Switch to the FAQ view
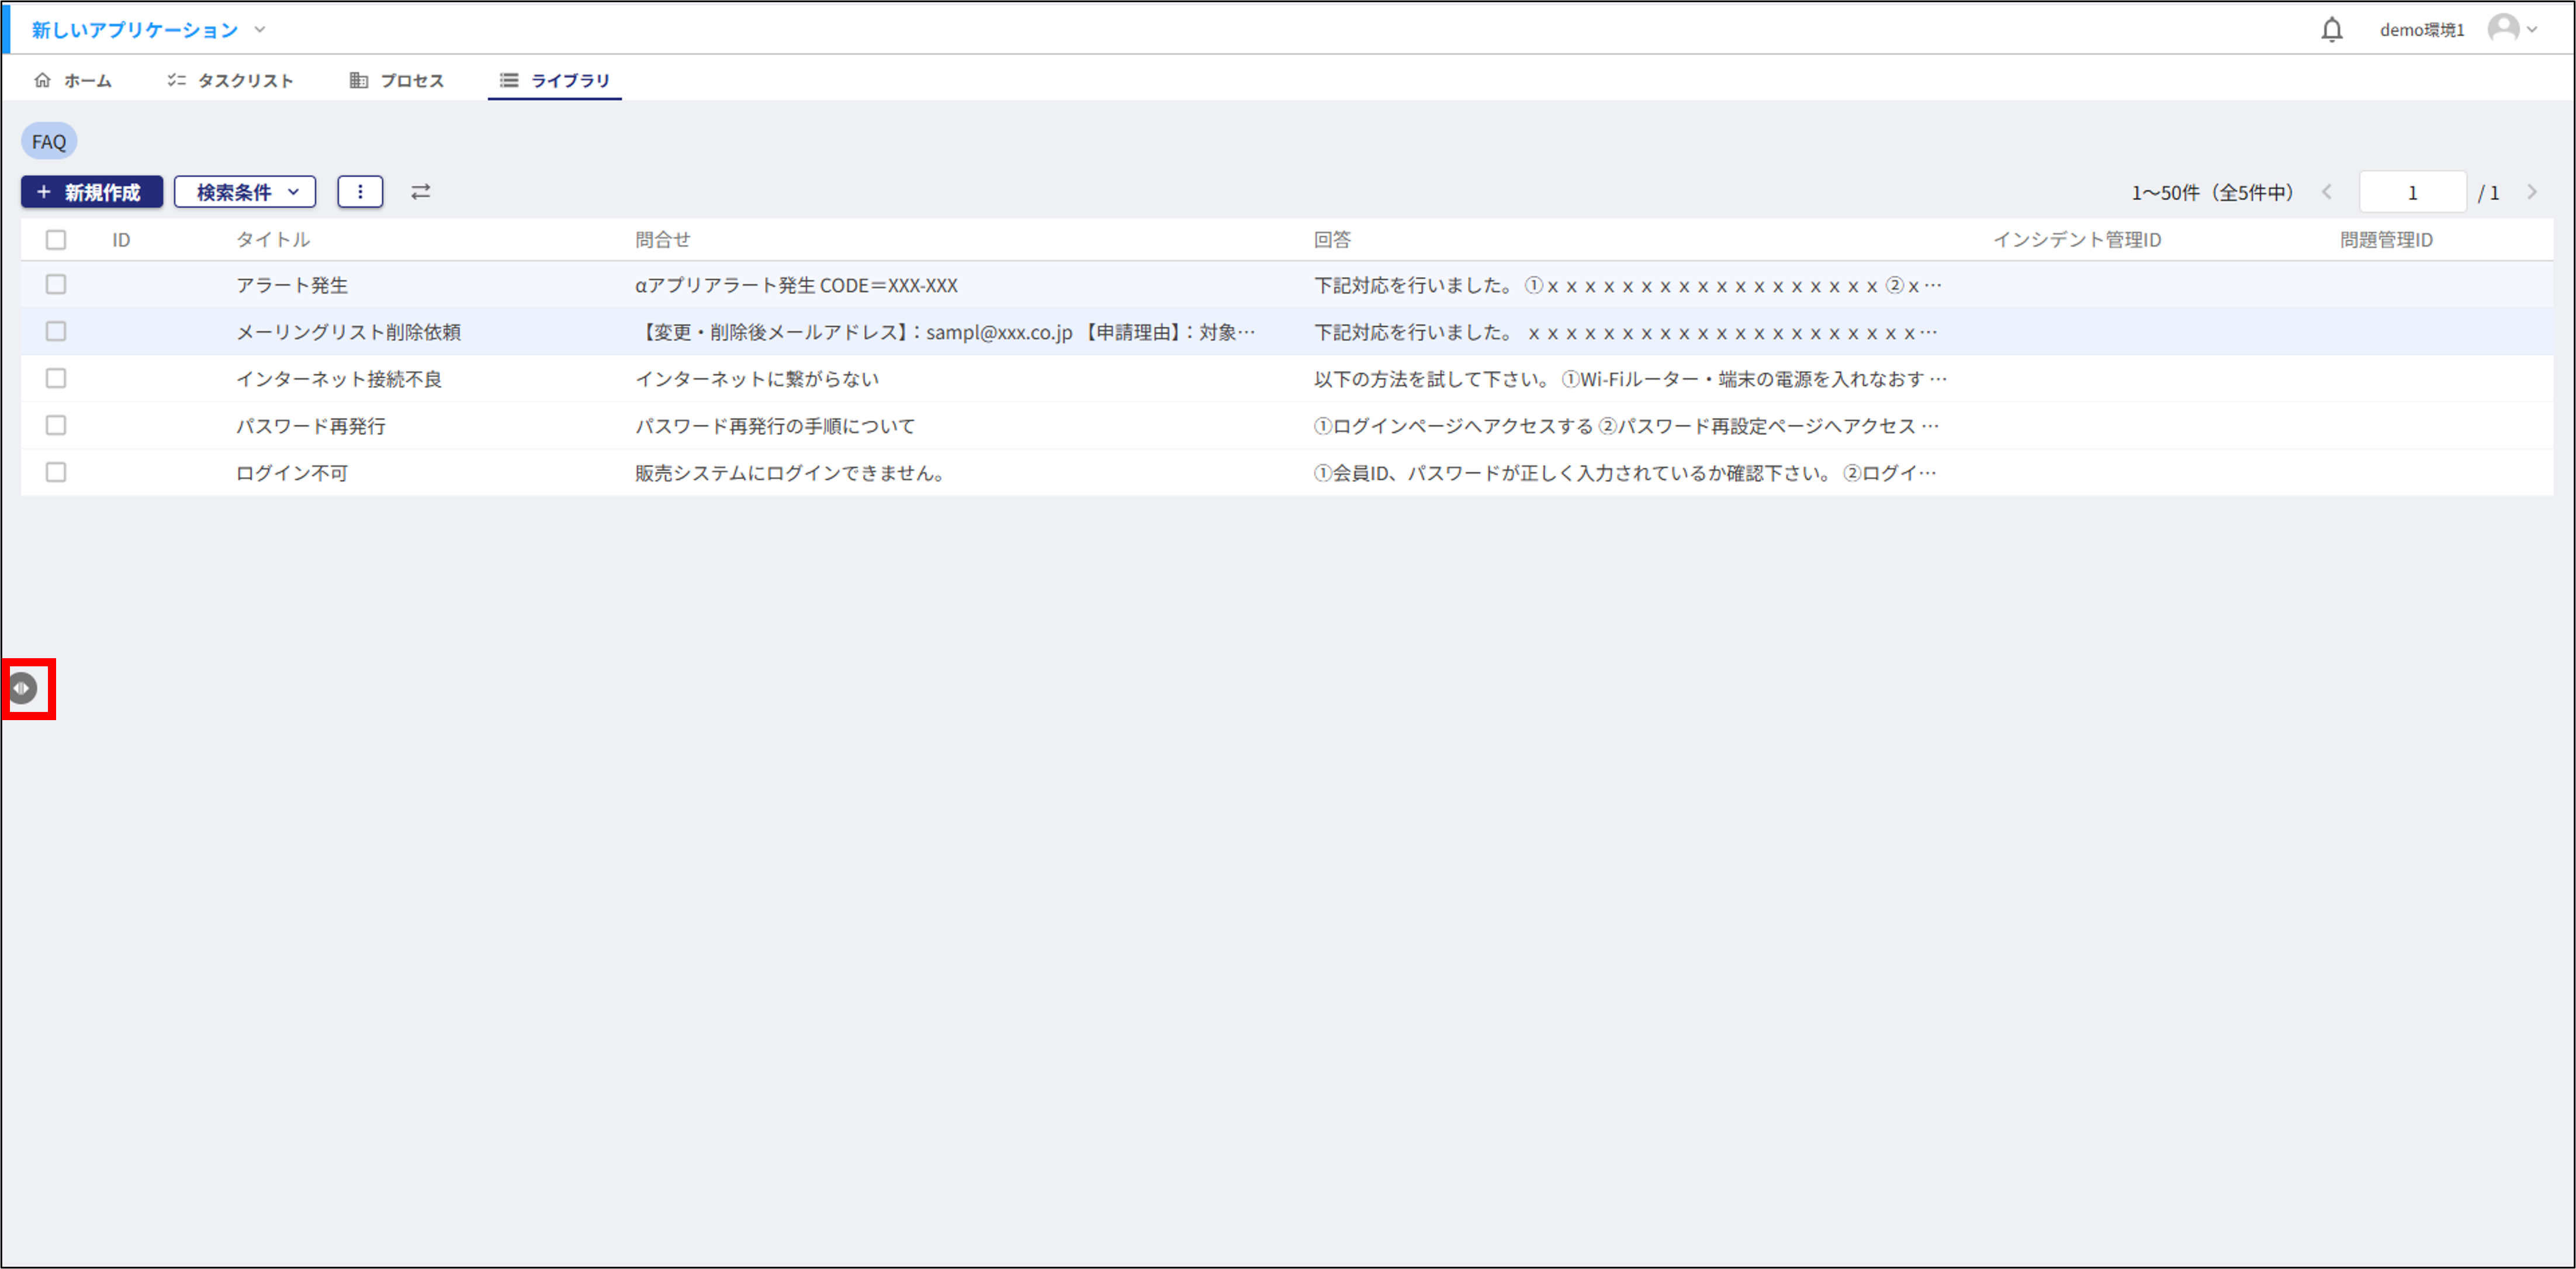 [x=48, y=140]
